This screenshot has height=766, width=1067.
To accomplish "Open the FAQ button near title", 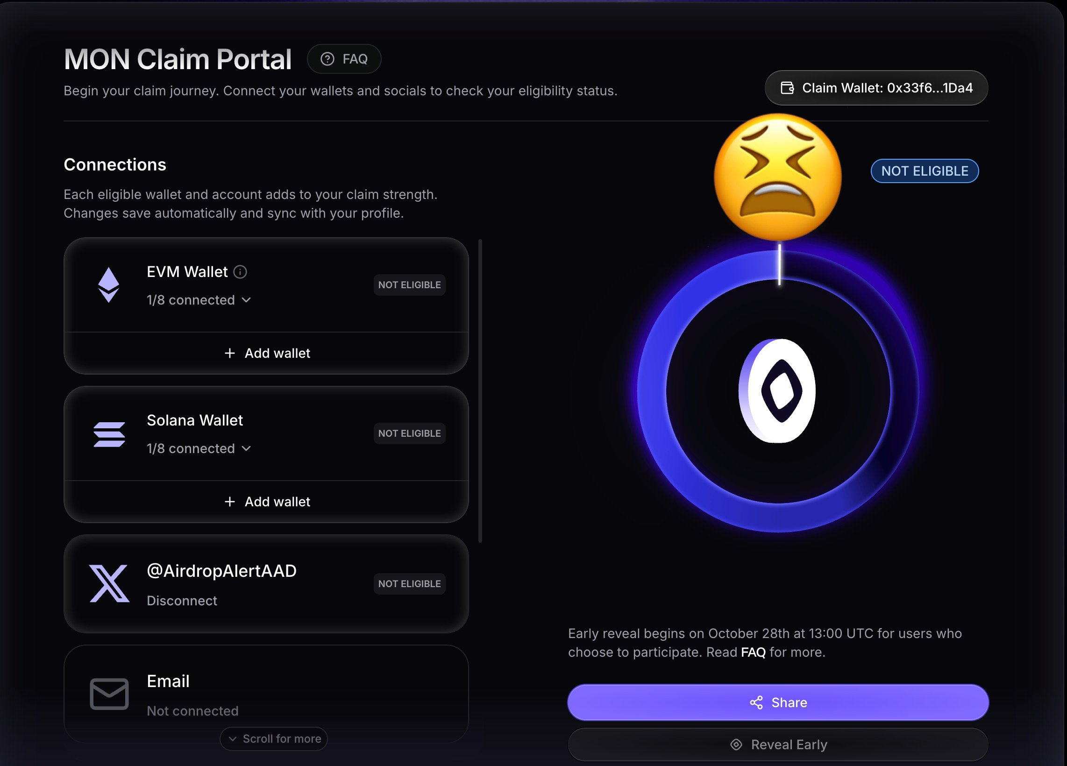I will tap(344, 59).
